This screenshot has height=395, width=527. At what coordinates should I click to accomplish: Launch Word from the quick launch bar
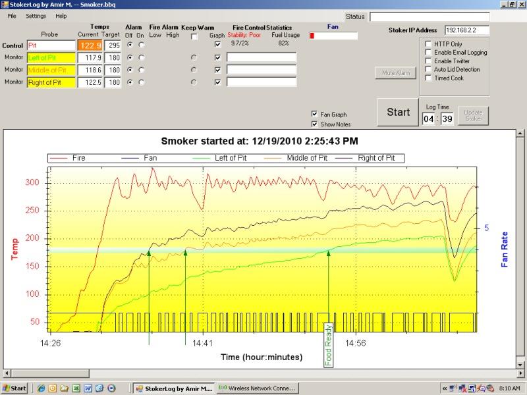click(88, 388)
